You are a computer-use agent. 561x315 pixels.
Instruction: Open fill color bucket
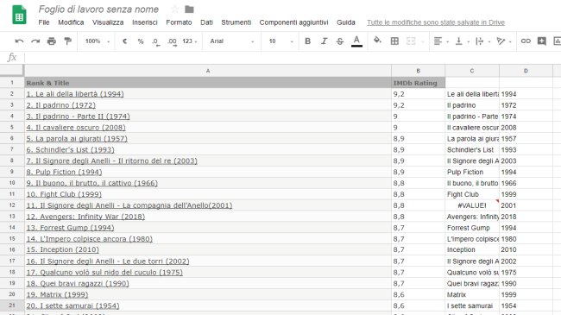click(x=377, y=41)
